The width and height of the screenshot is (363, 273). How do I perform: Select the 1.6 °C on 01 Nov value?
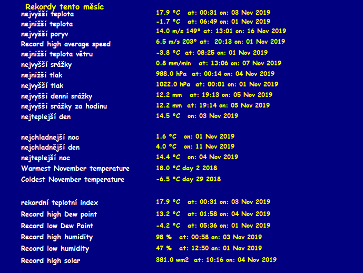195,136
